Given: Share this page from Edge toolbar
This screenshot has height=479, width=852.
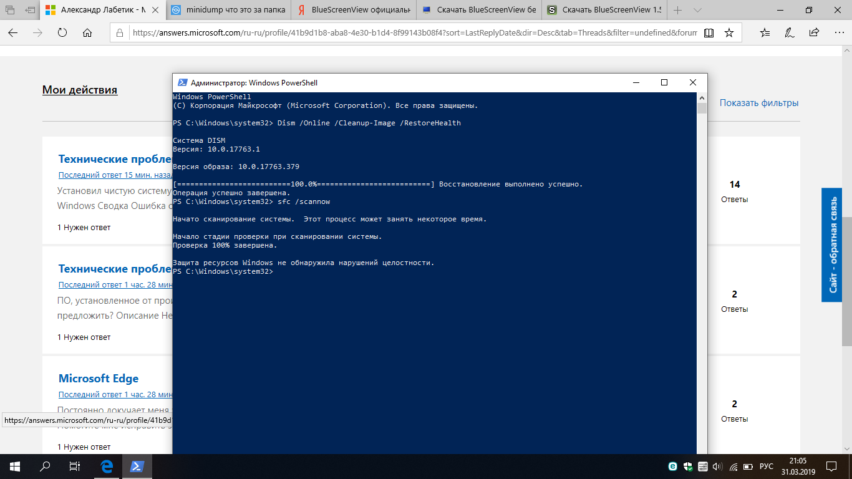Looking at the screenshot, I should pyautogui.click(x=814, y=32).
